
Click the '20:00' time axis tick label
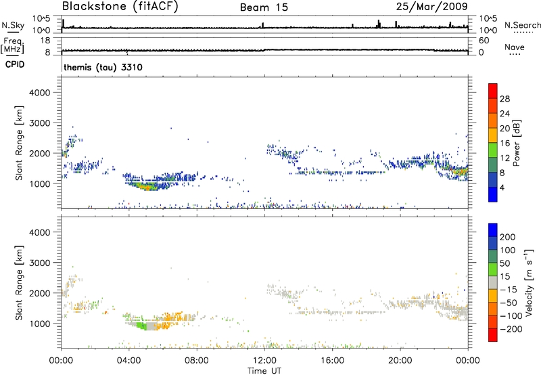(400, 361)
